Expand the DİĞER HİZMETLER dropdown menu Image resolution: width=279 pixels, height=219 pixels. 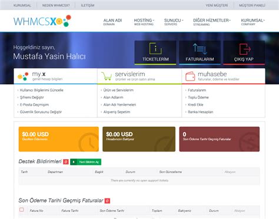tap(212, 22)
